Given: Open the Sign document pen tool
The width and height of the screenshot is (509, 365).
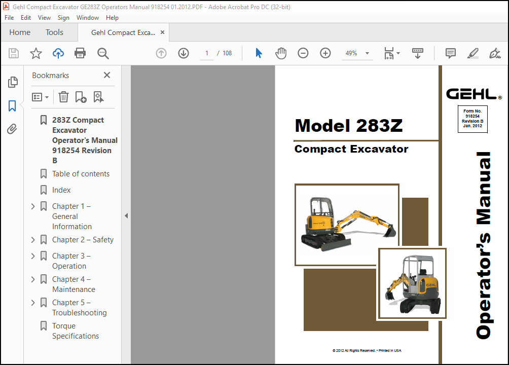Looking at the screenshot, I should coord(495,53).
